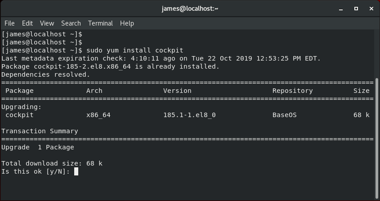Minimize the terminal window
The image size is (380, 201).
pyautogui.click(x=341, y=9)
